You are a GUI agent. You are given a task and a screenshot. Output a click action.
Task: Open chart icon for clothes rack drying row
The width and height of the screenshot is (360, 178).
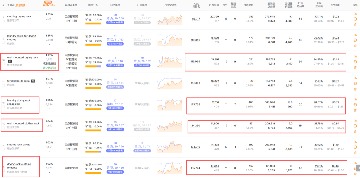coord(355,141)
